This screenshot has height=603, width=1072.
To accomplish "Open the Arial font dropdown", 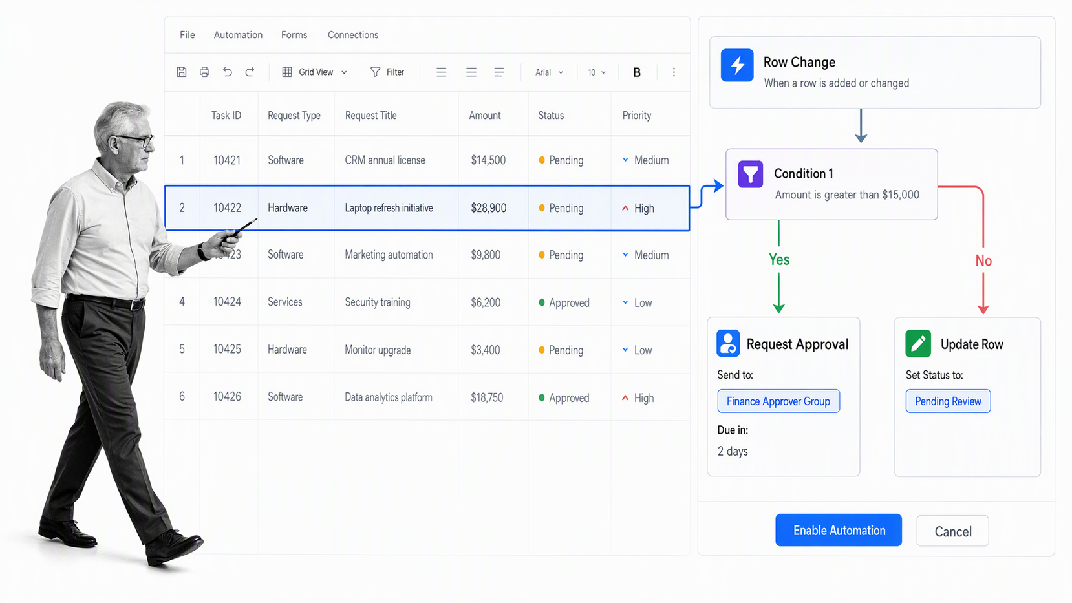I will pos(549,72).
